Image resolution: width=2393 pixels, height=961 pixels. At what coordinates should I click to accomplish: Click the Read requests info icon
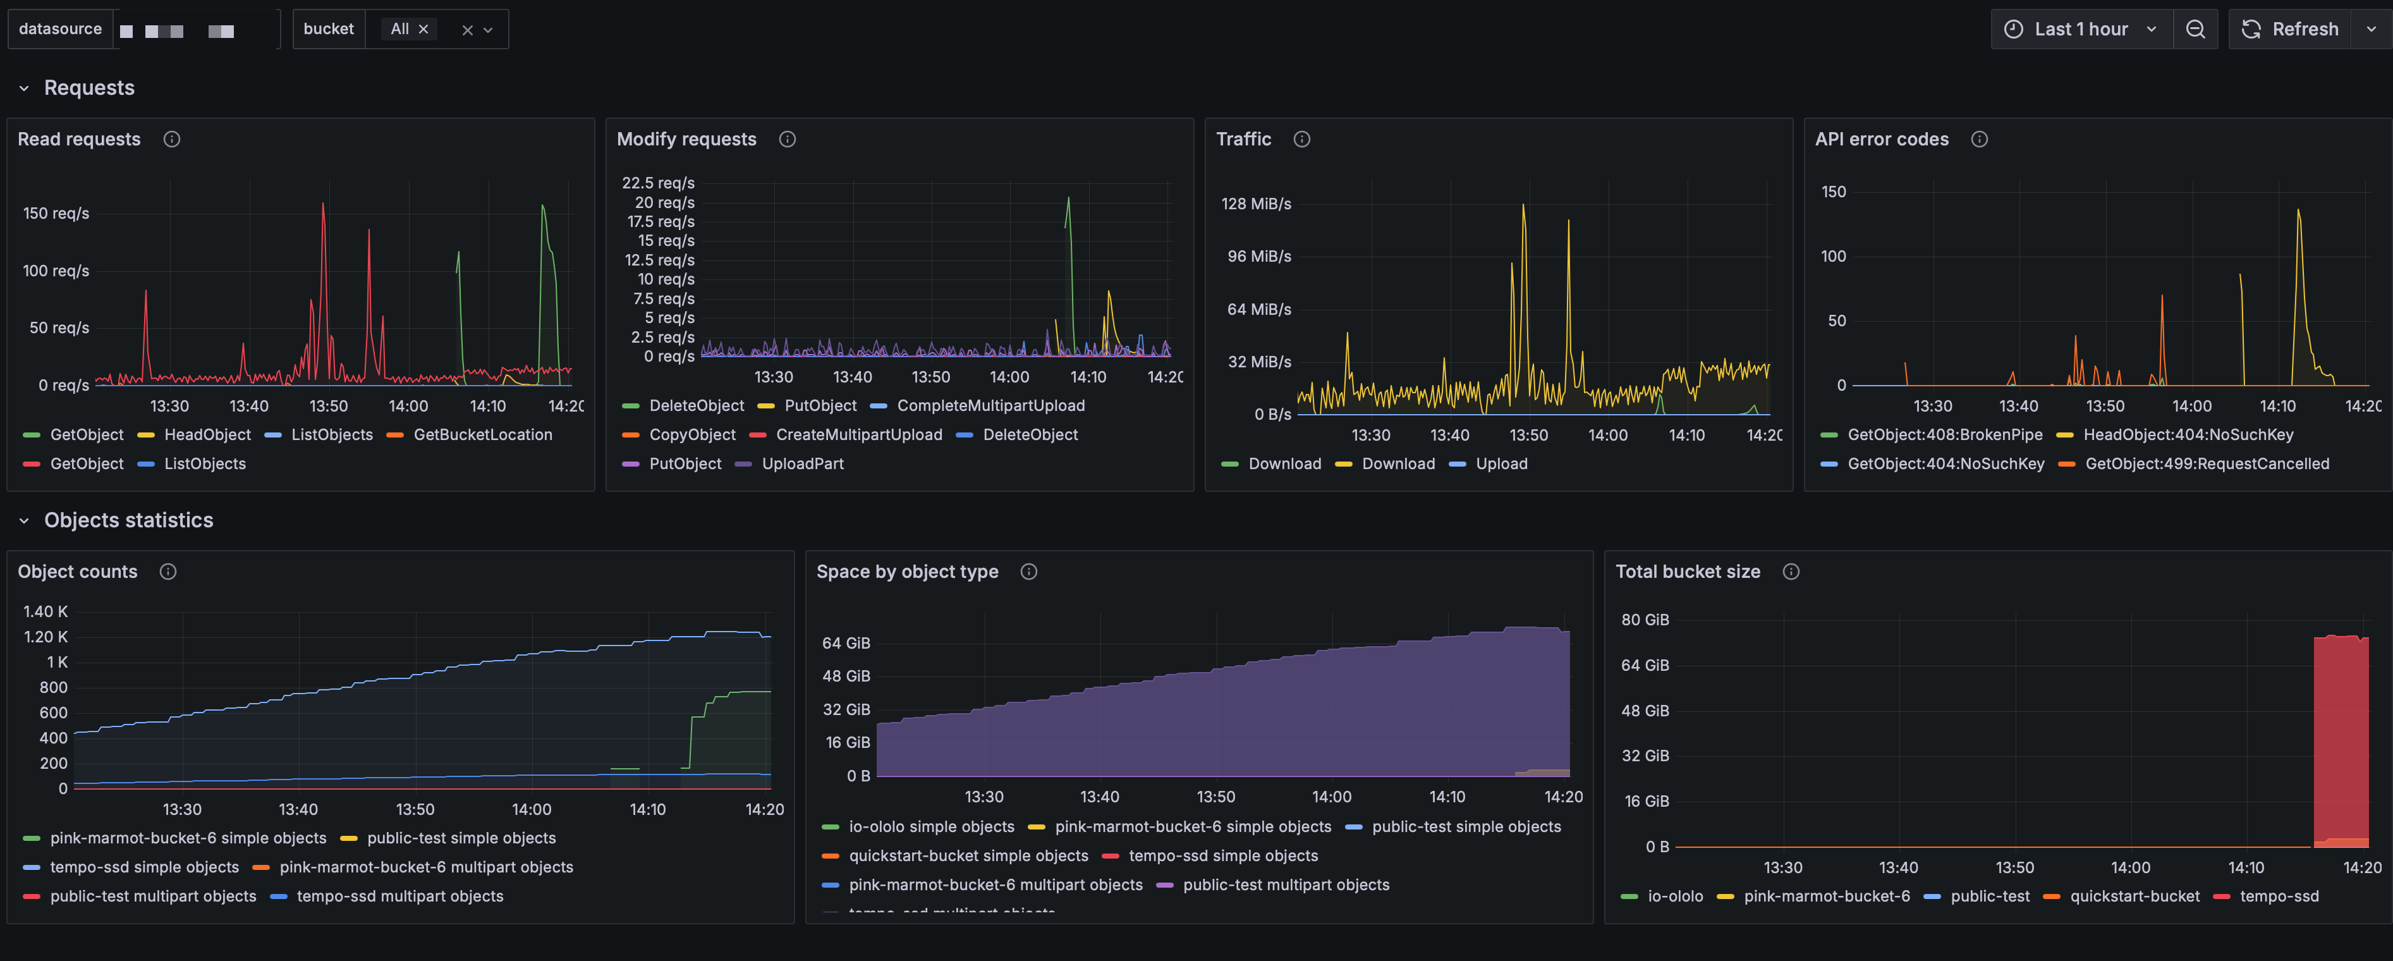[172, 140]
